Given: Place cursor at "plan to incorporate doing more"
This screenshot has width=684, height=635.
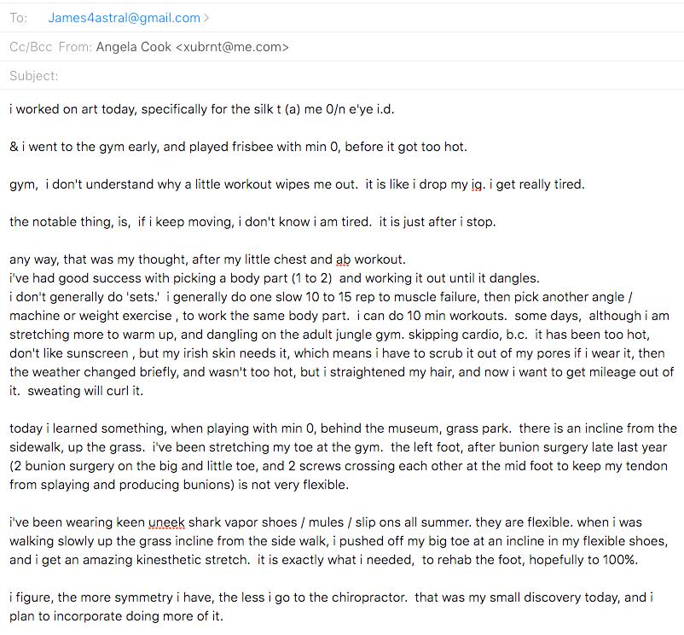Looking at the screenshot, I should (x=116, y=616).
